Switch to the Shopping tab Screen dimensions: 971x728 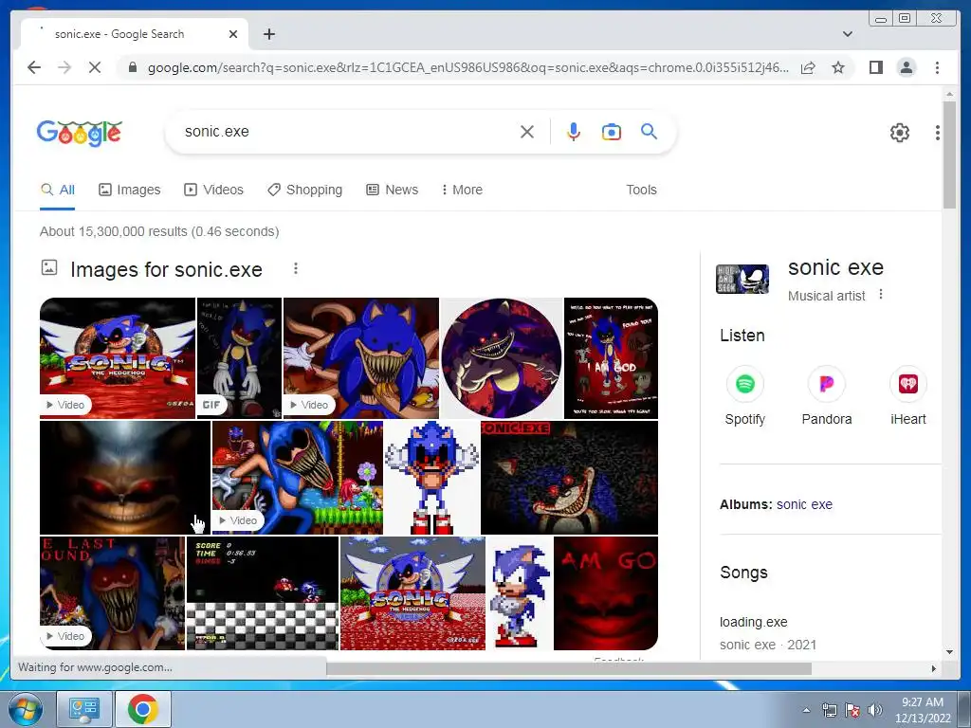(304, 190)
